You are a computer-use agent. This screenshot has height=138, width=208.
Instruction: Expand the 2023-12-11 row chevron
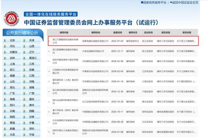click(x=49, y=51)
